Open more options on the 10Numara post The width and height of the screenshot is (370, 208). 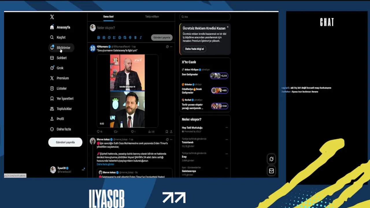[171, 47]
